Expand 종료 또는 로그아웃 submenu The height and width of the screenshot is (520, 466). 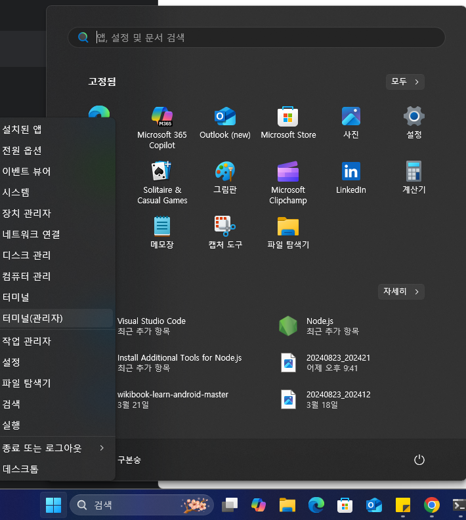[56, 448]
